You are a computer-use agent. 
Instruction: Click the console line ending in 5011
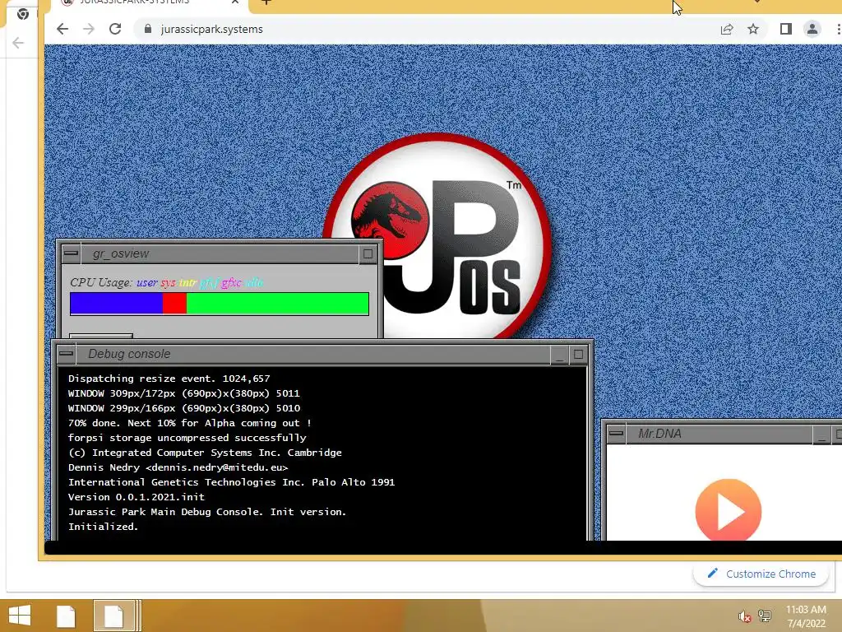tap(183, 393)
